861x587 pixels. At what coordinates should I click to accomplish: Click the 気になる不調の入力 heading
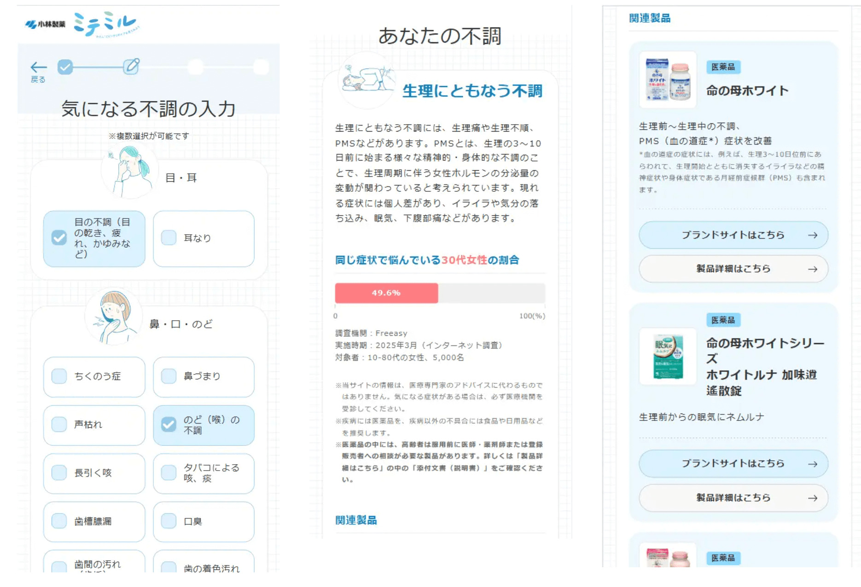(148, 109)
